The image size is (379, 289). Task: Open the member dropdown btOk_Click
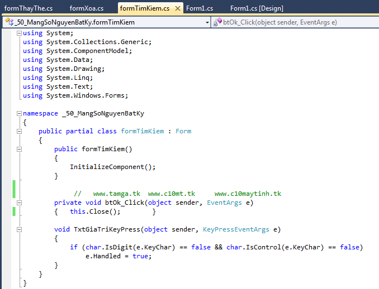click(x=295, y=22)
